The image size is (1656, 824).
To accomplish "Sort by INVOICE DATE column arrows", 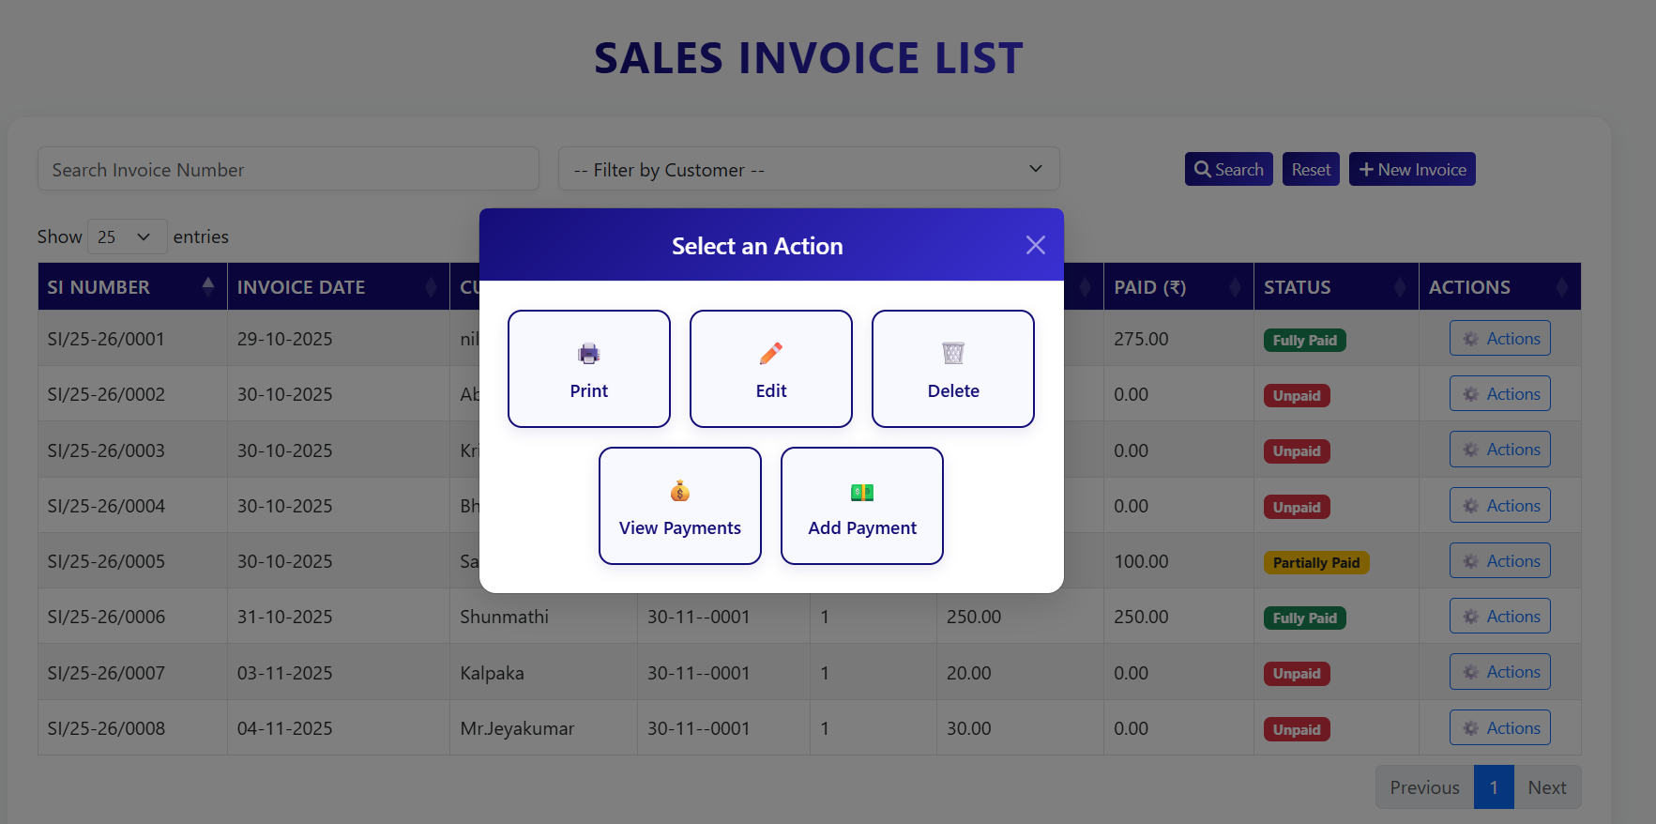I will pyautogui.click(x=431, y=287).
